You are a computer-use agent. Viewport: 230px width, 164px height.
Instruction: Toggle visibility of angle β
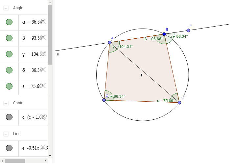(x=9, y=38)
